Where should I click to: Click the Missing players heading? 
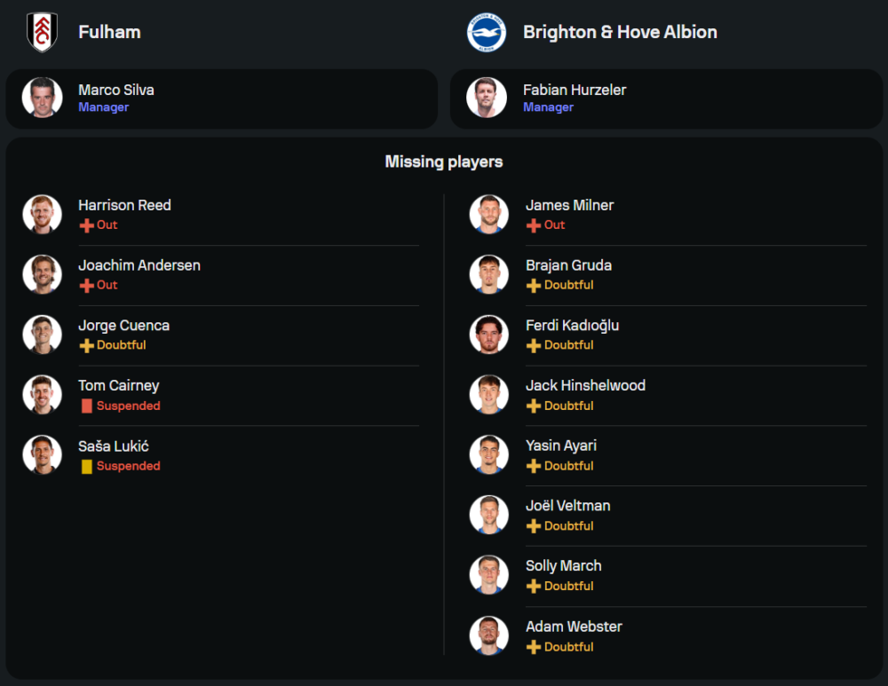(443, 162)
